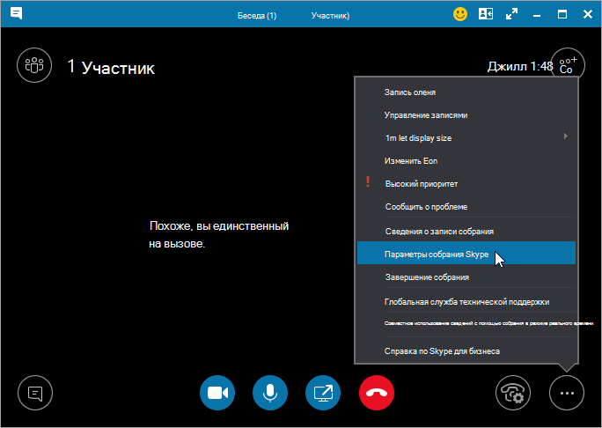Click the 1 Участник heading text

pos(111,68)
